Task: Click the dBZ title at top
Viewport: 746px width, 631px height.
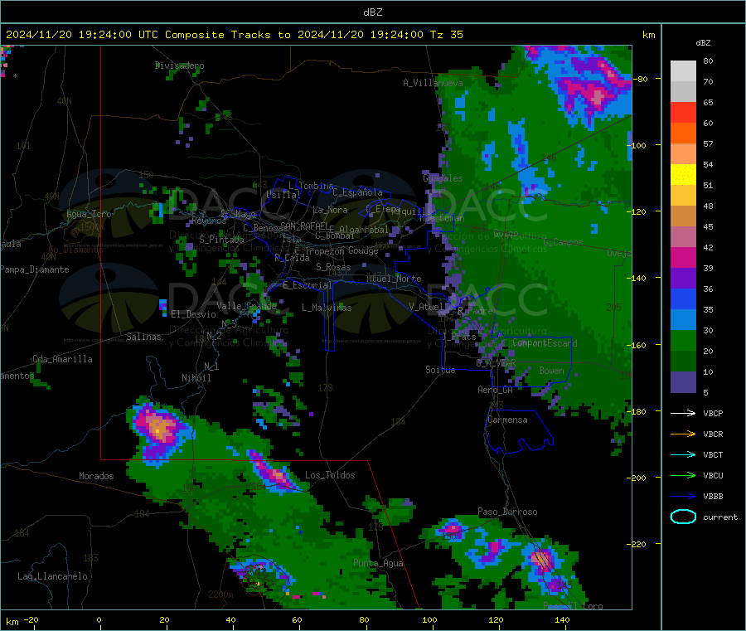Action: (x=372, y=12)
